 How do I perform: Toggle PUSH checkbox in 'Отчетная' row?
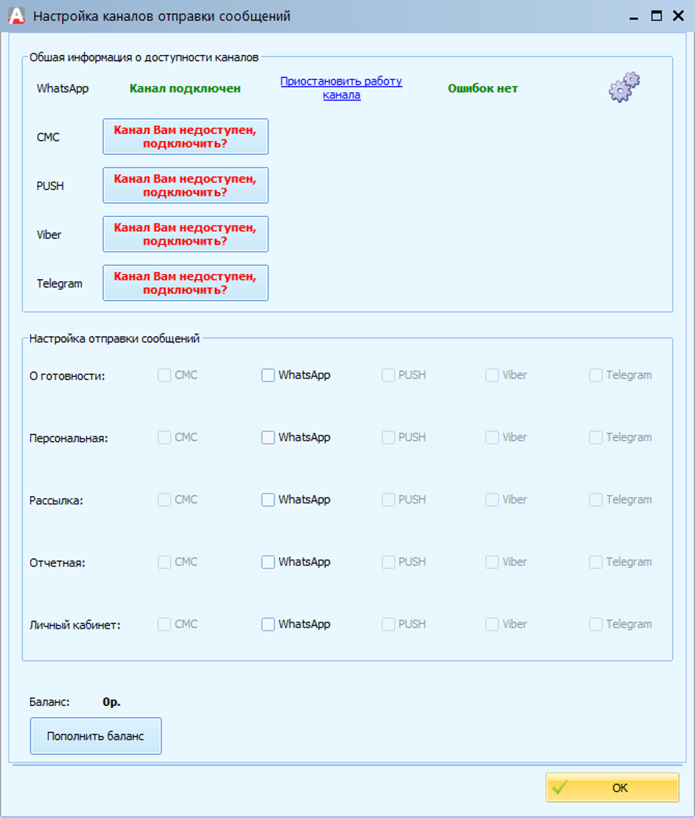(388, 562)
